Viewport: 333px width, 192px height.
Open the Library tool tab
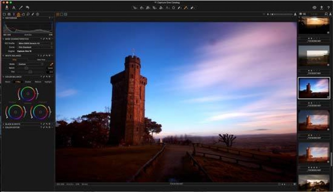click(x=4, y=14)
